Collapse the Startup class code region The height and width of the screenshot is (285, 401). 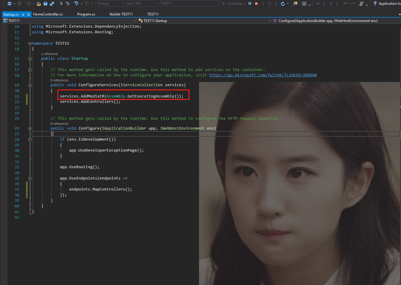[30, 58]
